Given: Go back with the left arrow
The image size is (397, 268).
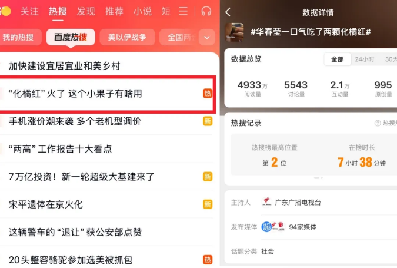Looking at the screenshot, I should (x=228, y=12).
